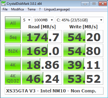The height and width of the screenshot is (98, 108).
Task: Minimize the CrystalDiskMark window
Action: 85,4
